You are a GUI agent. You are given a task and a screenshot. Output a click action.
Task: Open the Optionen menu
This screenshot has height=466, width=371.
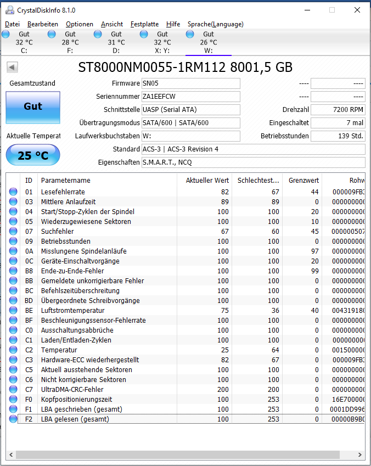tap(80, 24)
